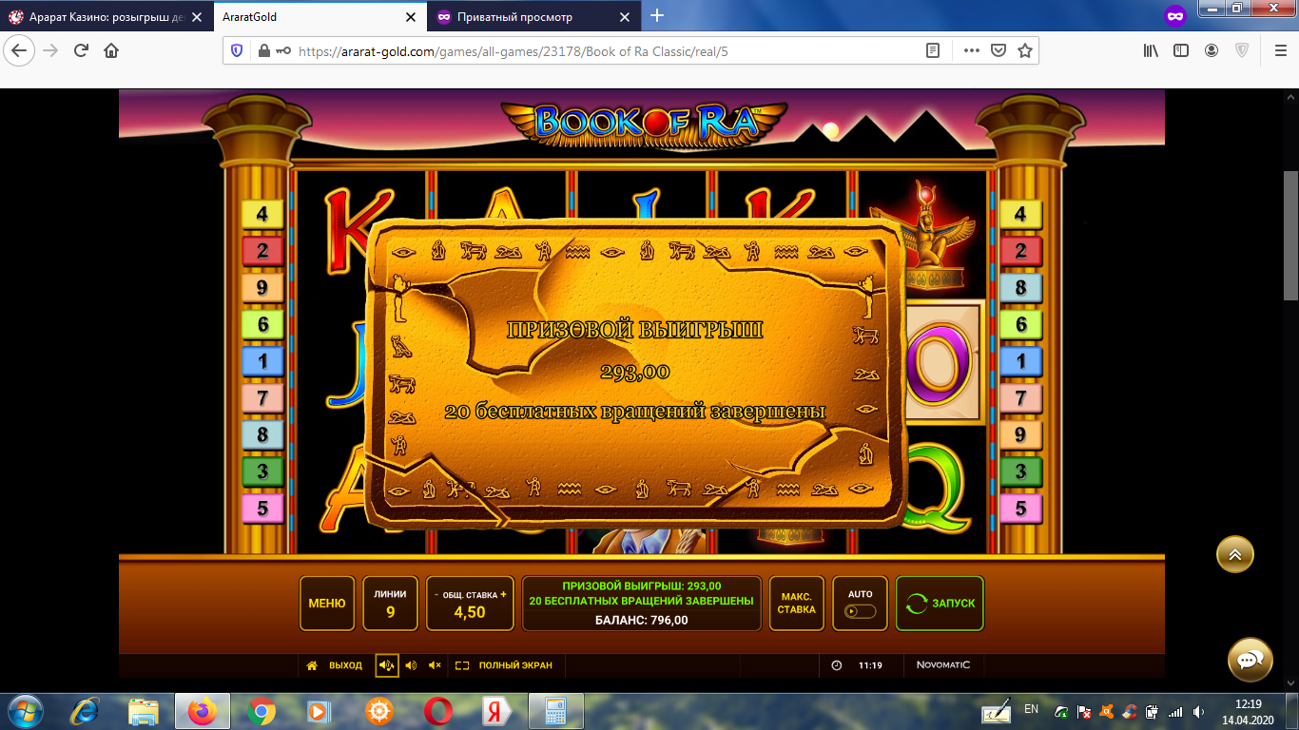
Task: Click the saved login key icon
Action: (x=283, y=50)
